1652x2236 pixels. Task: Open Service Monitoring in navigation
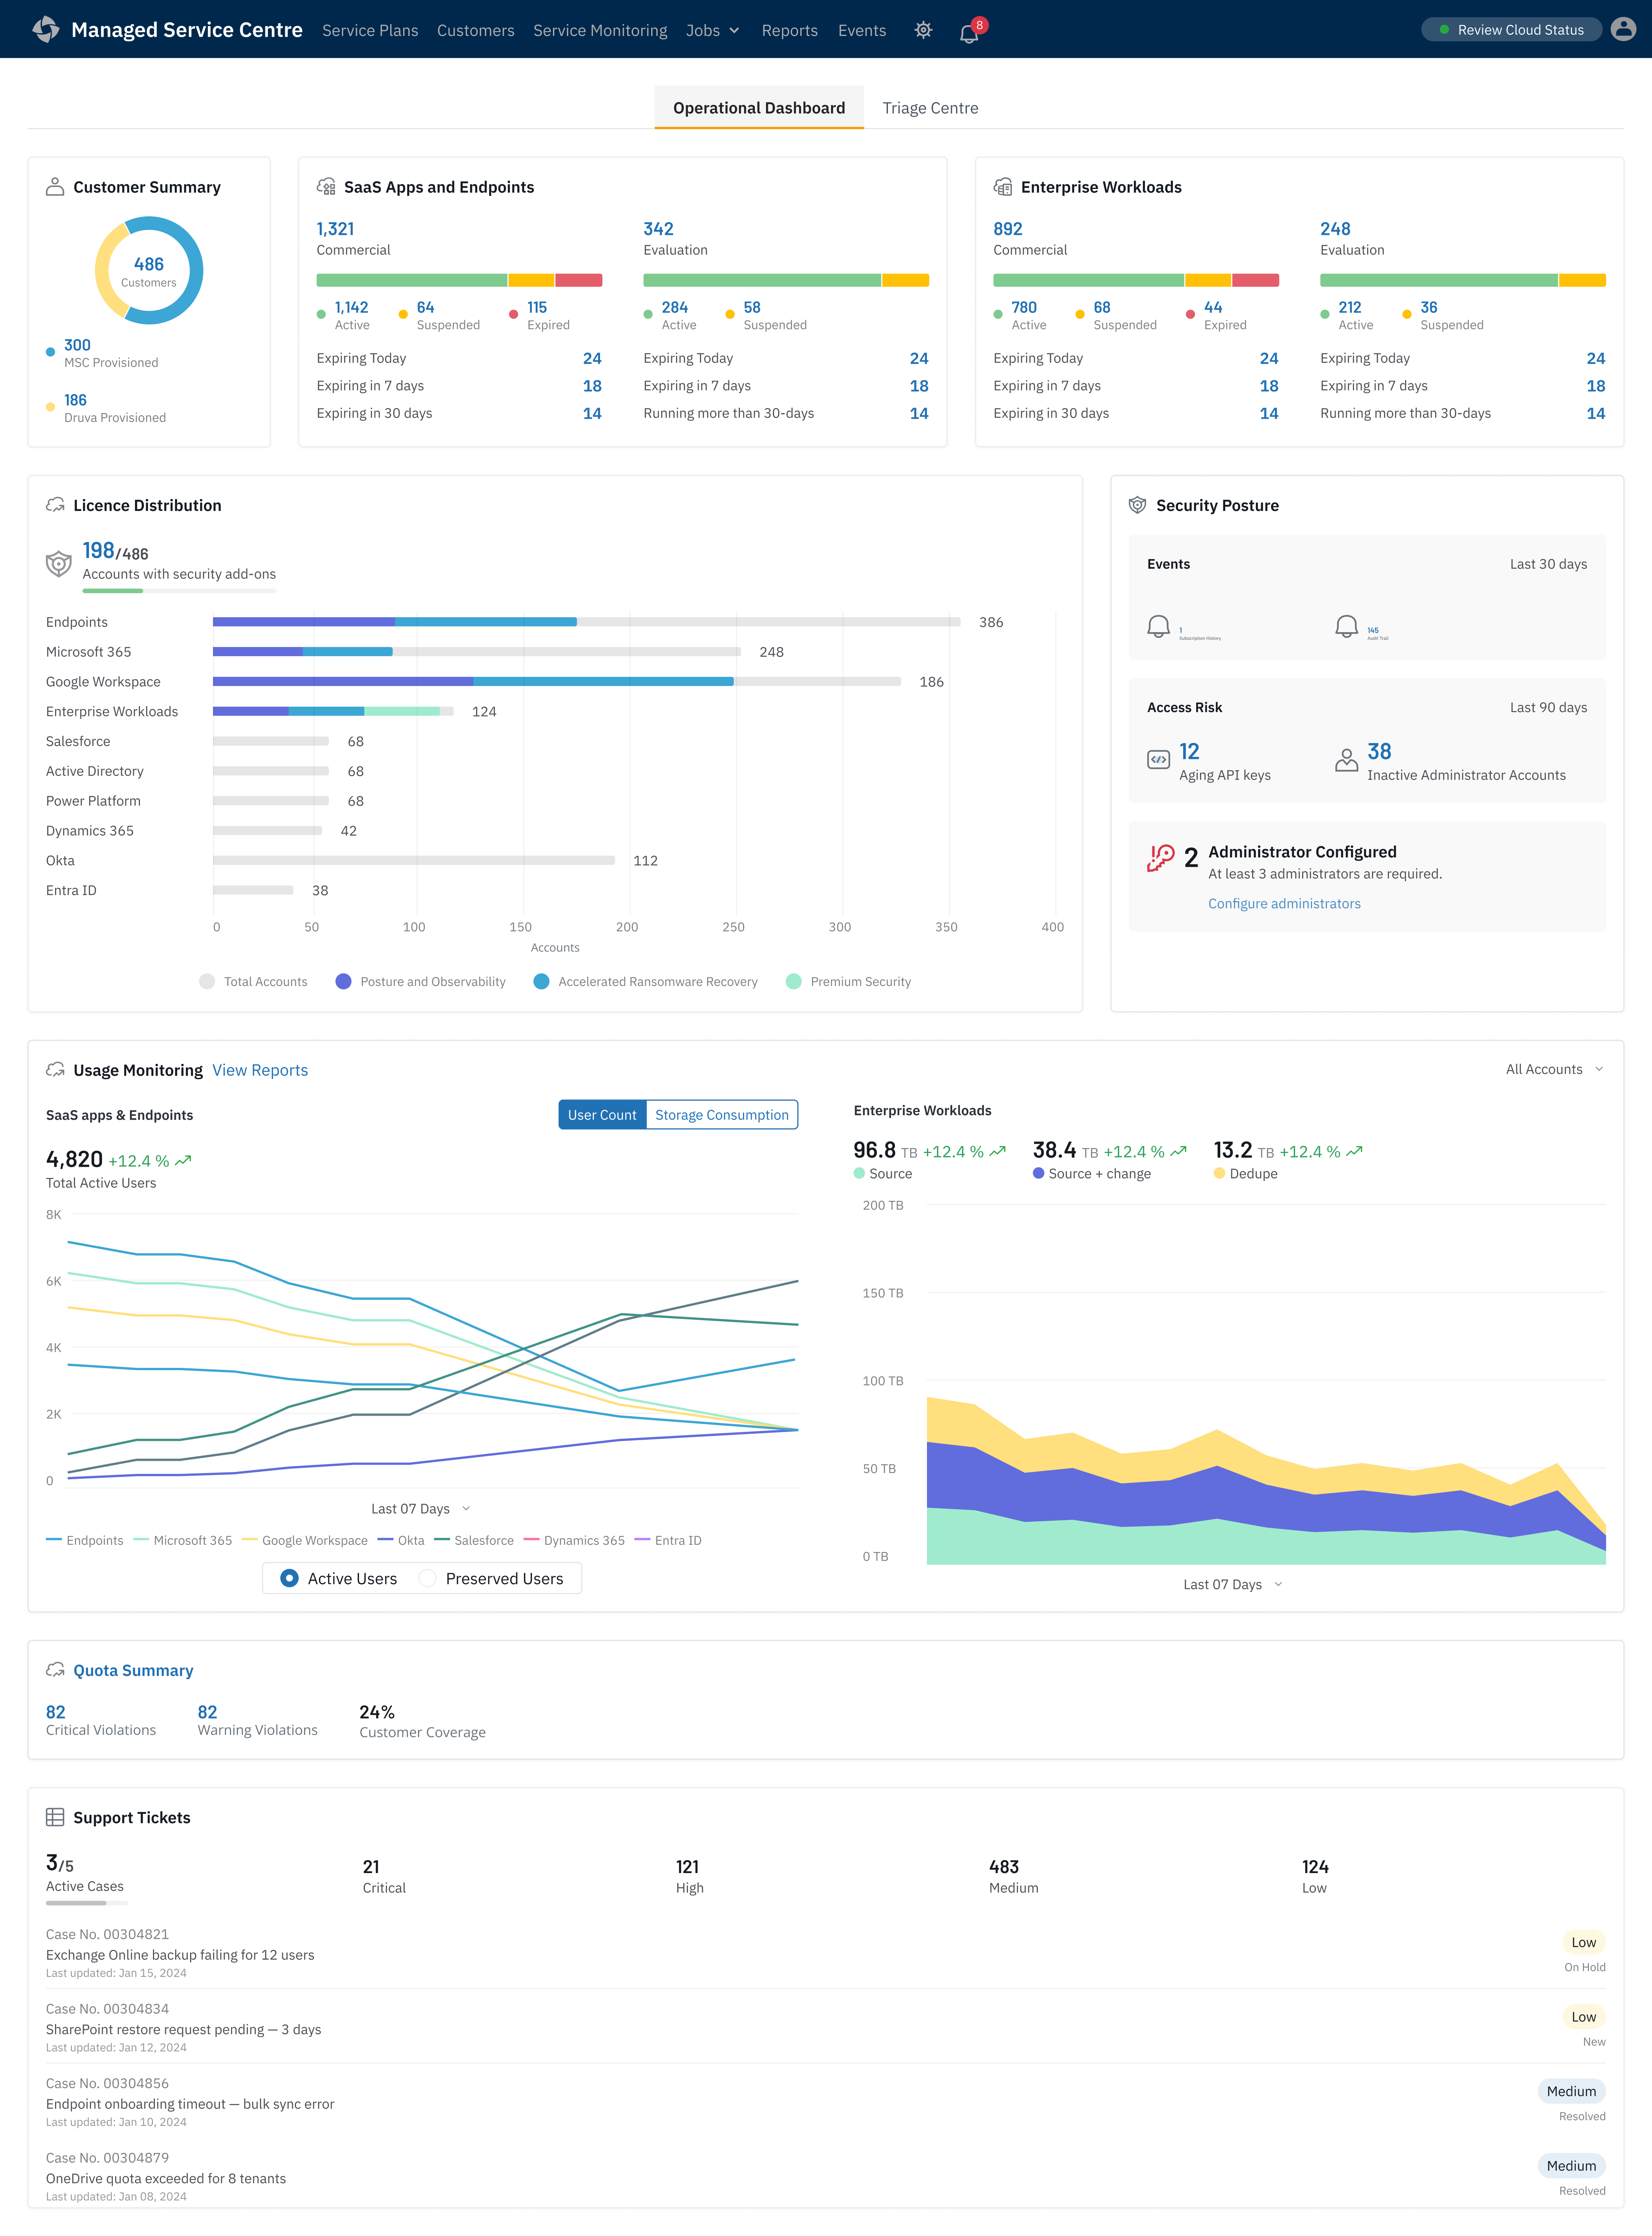click(600, 31)
